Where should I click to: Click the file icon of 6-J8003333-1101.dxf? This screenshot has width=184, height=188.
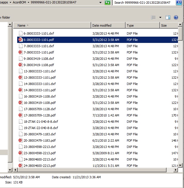20,33
